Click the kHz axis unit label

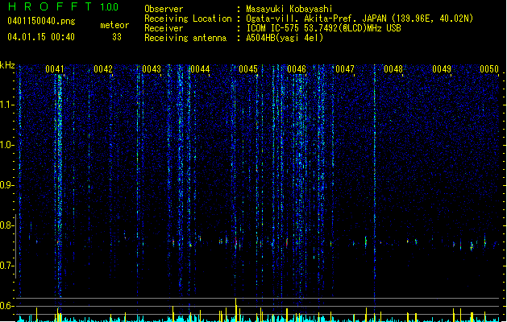point(7,65)
